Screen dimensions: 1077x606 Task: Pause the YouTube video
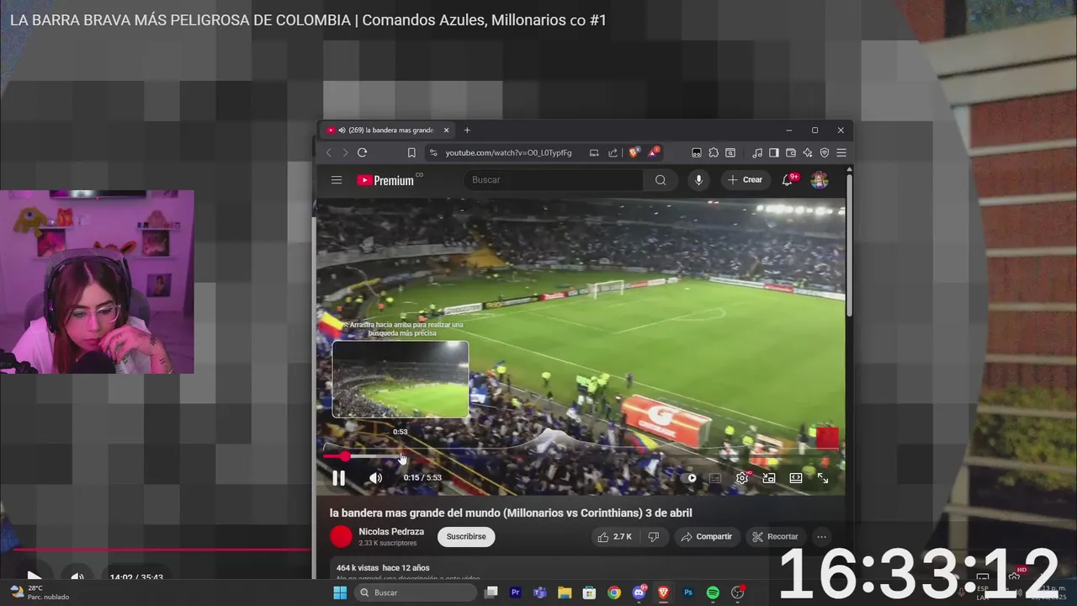[338, 478]
